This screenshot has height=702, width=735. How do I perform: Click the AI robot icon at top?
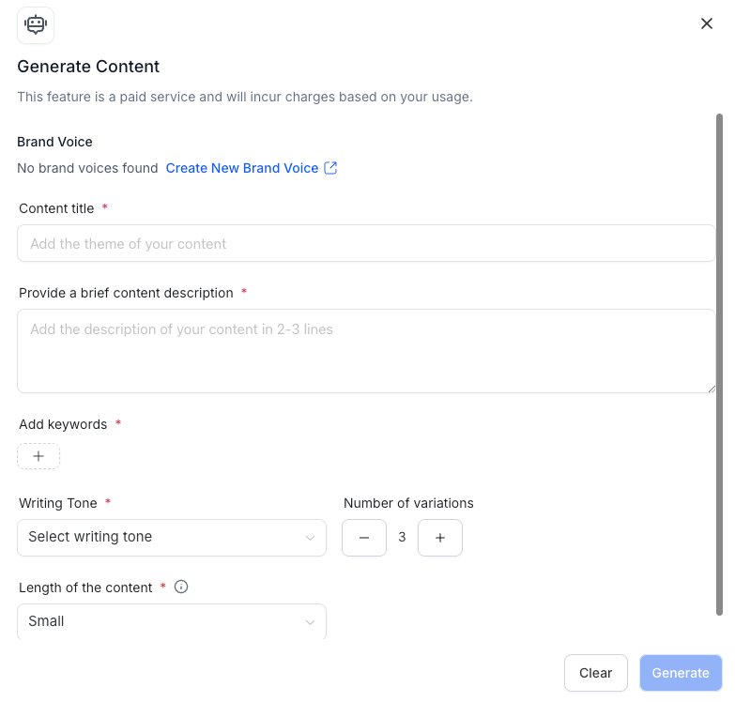click(x=36, y=25)
